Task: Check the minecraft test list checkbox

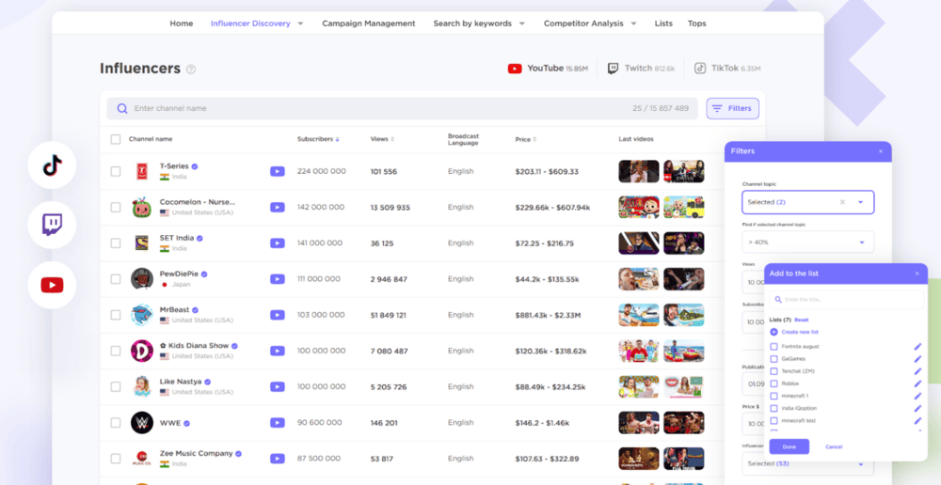Action: click(774, 421)
